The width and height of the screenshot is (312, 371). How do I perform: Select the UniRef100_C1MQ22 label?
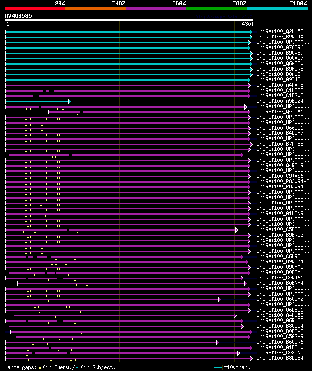click(x=280, y=91)
